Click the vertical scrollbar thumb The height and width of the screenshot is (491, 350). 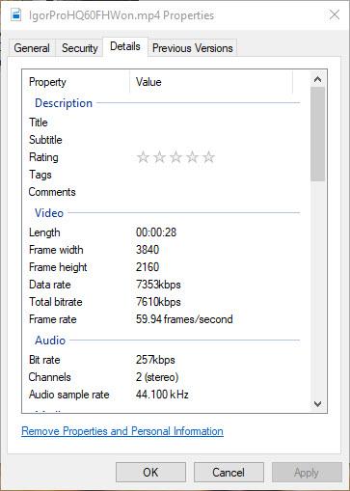click(x=317, y=134)
